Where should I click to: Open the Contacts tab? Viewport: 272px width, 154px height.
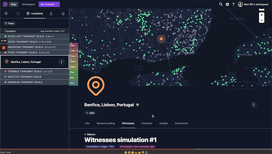click(x=147, y=123)
